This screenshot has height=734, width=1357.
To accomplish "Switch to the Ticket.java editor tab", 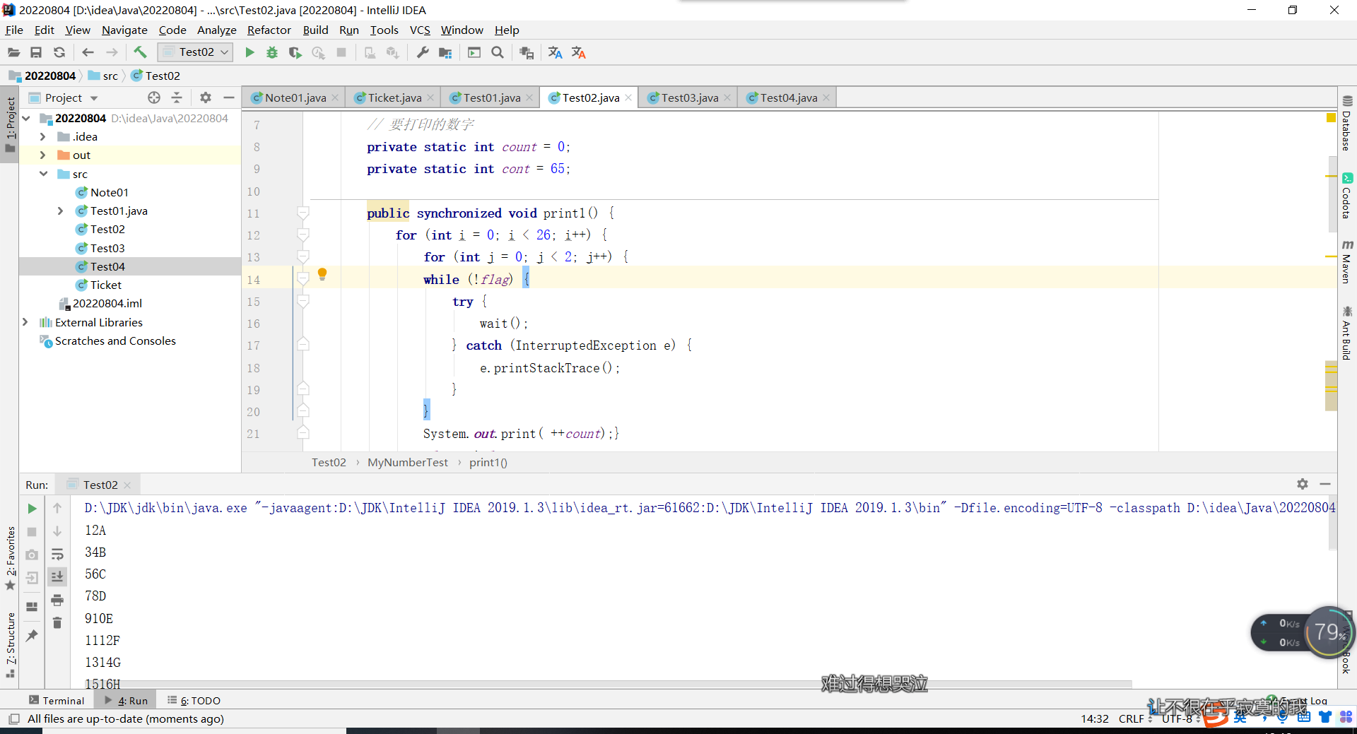I will tap(394, 97).
